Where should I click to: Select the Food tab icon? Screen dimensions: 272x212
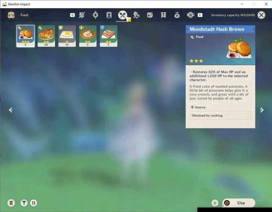123,15
